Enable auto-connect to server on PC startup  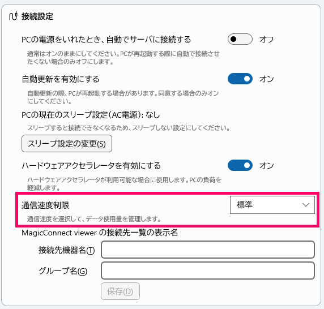(240, 39)
